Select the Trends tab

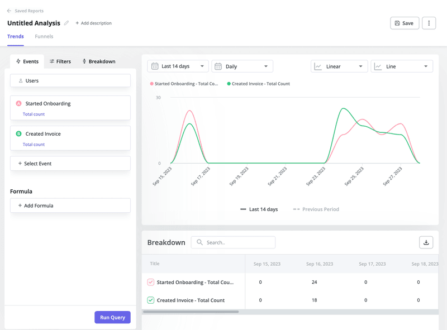pyautogui.click(x=15, y=36)
